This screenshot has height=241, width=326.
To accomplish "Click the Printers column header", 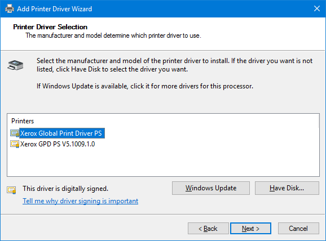I will pos(23,121).
